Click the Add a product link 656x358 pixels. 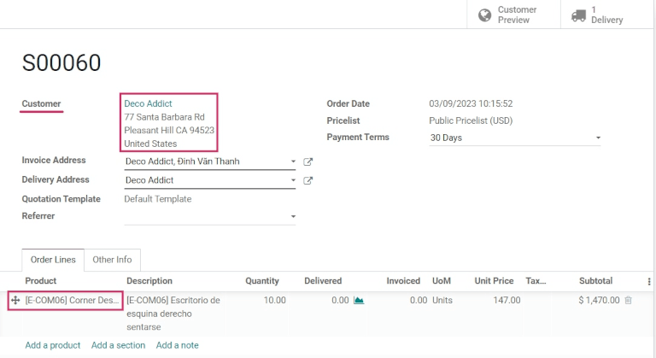coord(53,345)
